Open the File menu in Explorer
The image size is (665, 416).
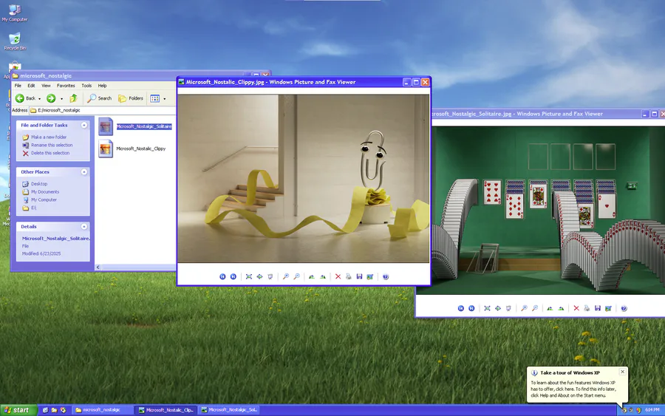pyautogui.click(x=18, y=86)
